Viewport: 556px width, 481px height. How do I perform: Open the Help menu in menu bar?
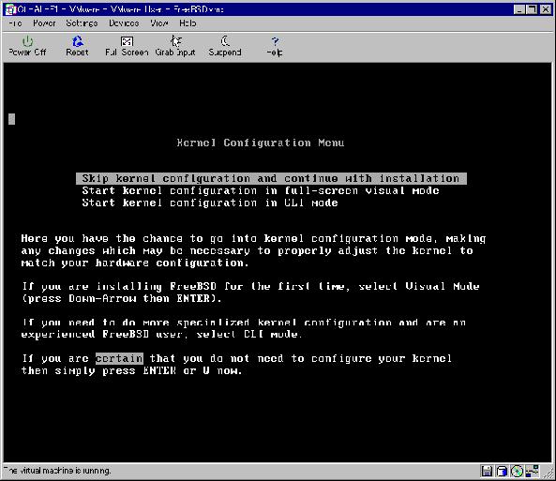click(188, 23)
